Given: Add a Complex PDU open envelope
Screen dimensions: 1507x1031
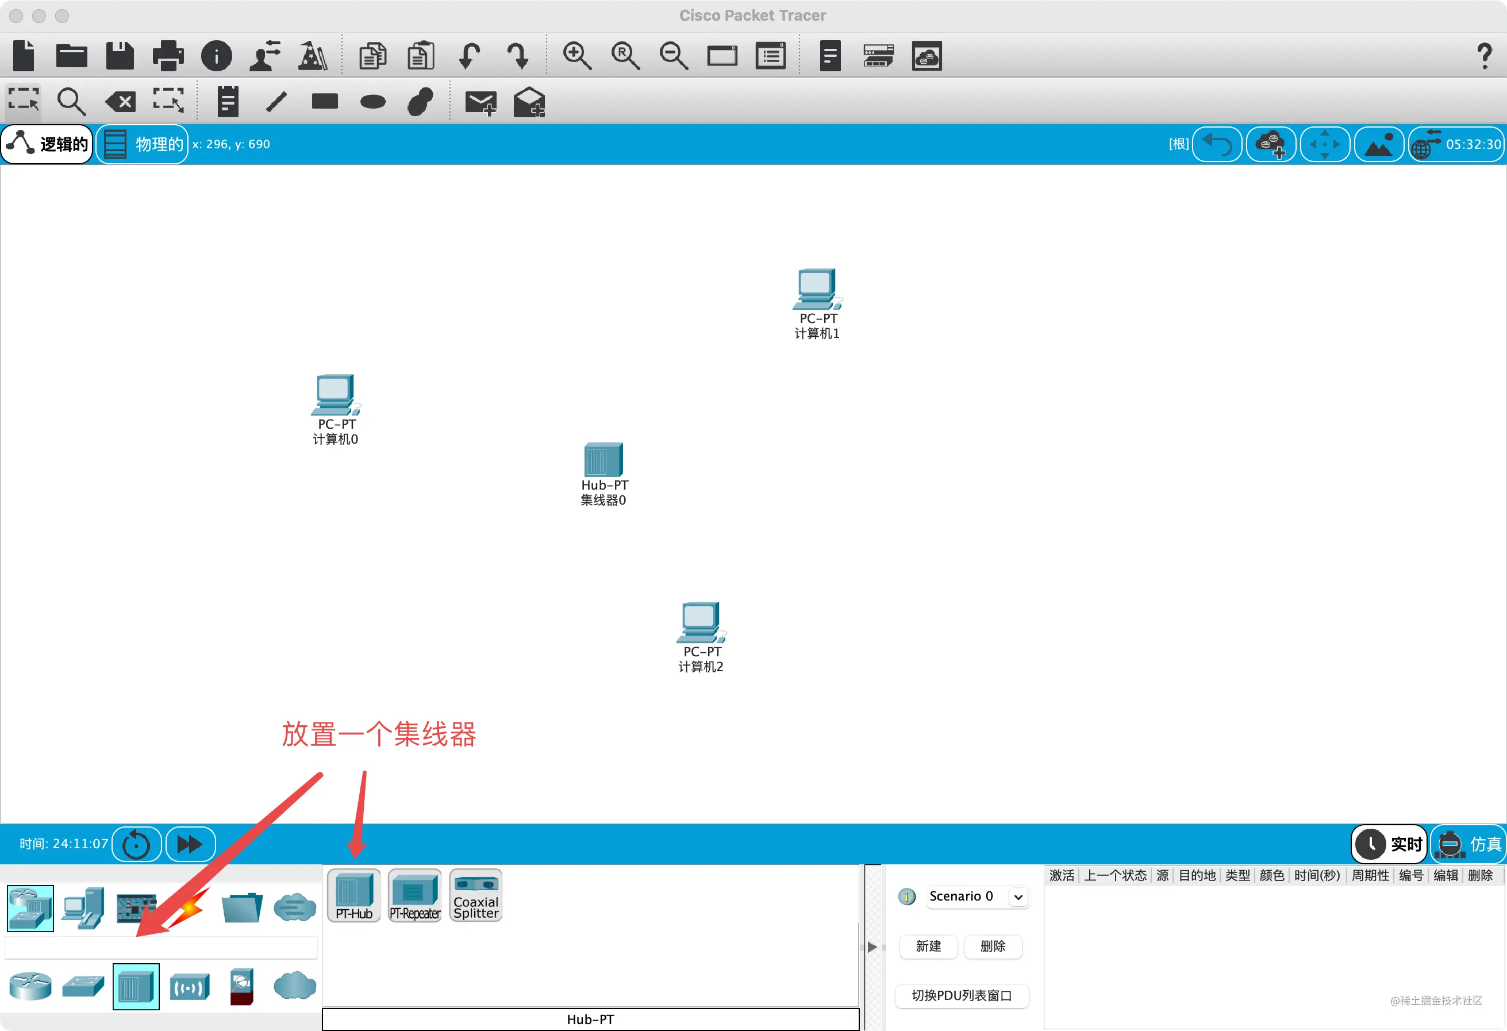Looking at the screenshot, I should [x=529, y=102].
